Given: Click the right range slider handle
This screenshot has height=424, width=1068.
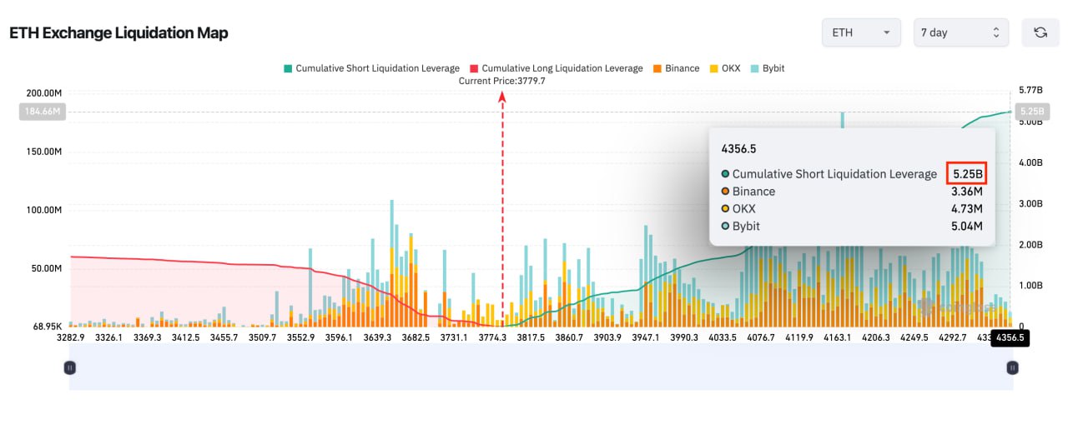Looking at the screenshot, I should [x=1012, y=367].
